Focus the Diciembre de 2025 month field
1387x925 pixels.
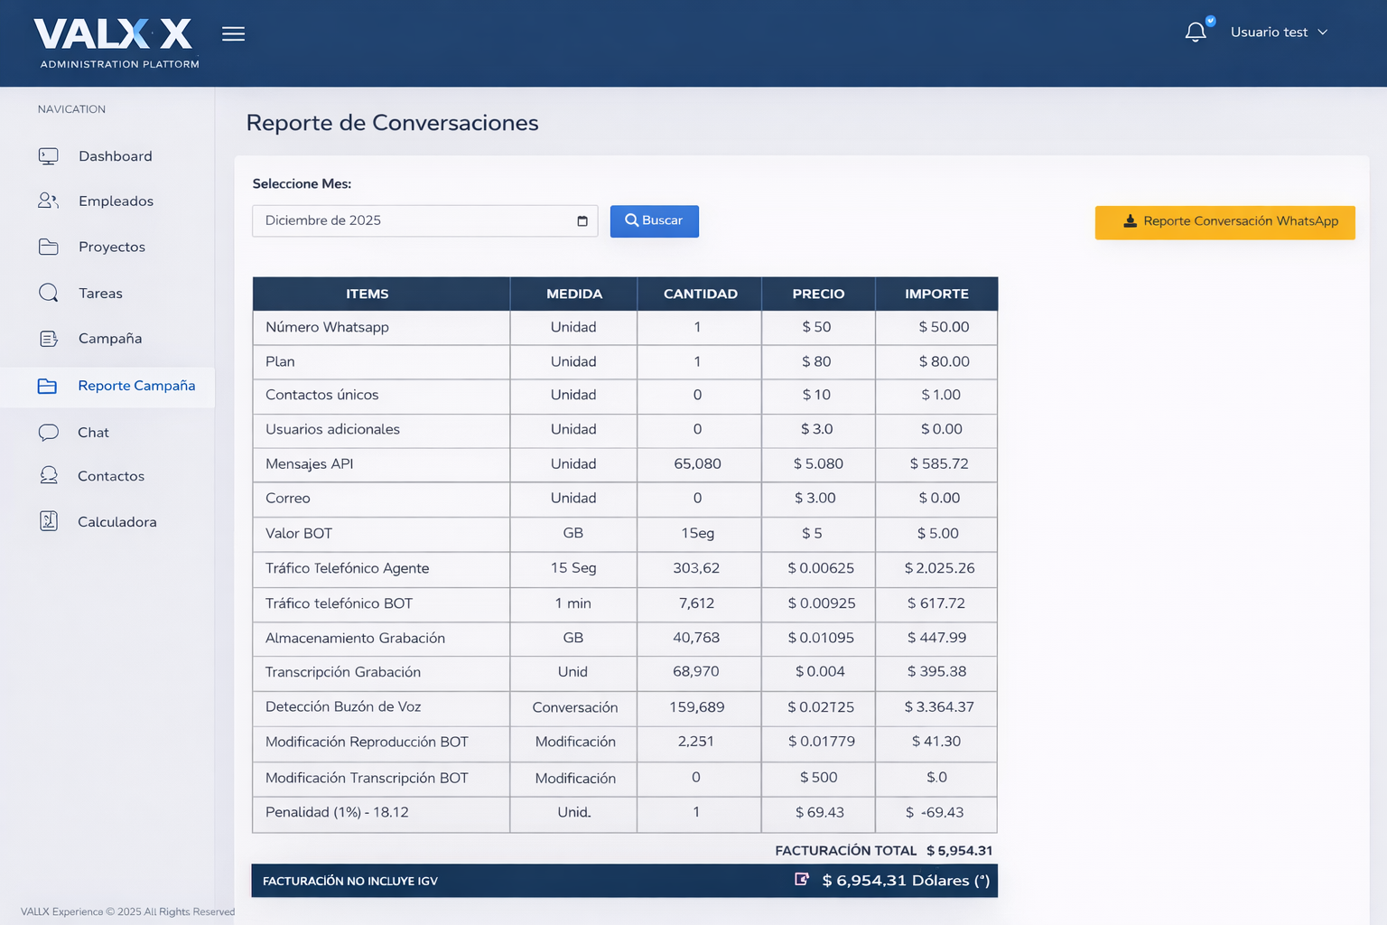point(415,221)
